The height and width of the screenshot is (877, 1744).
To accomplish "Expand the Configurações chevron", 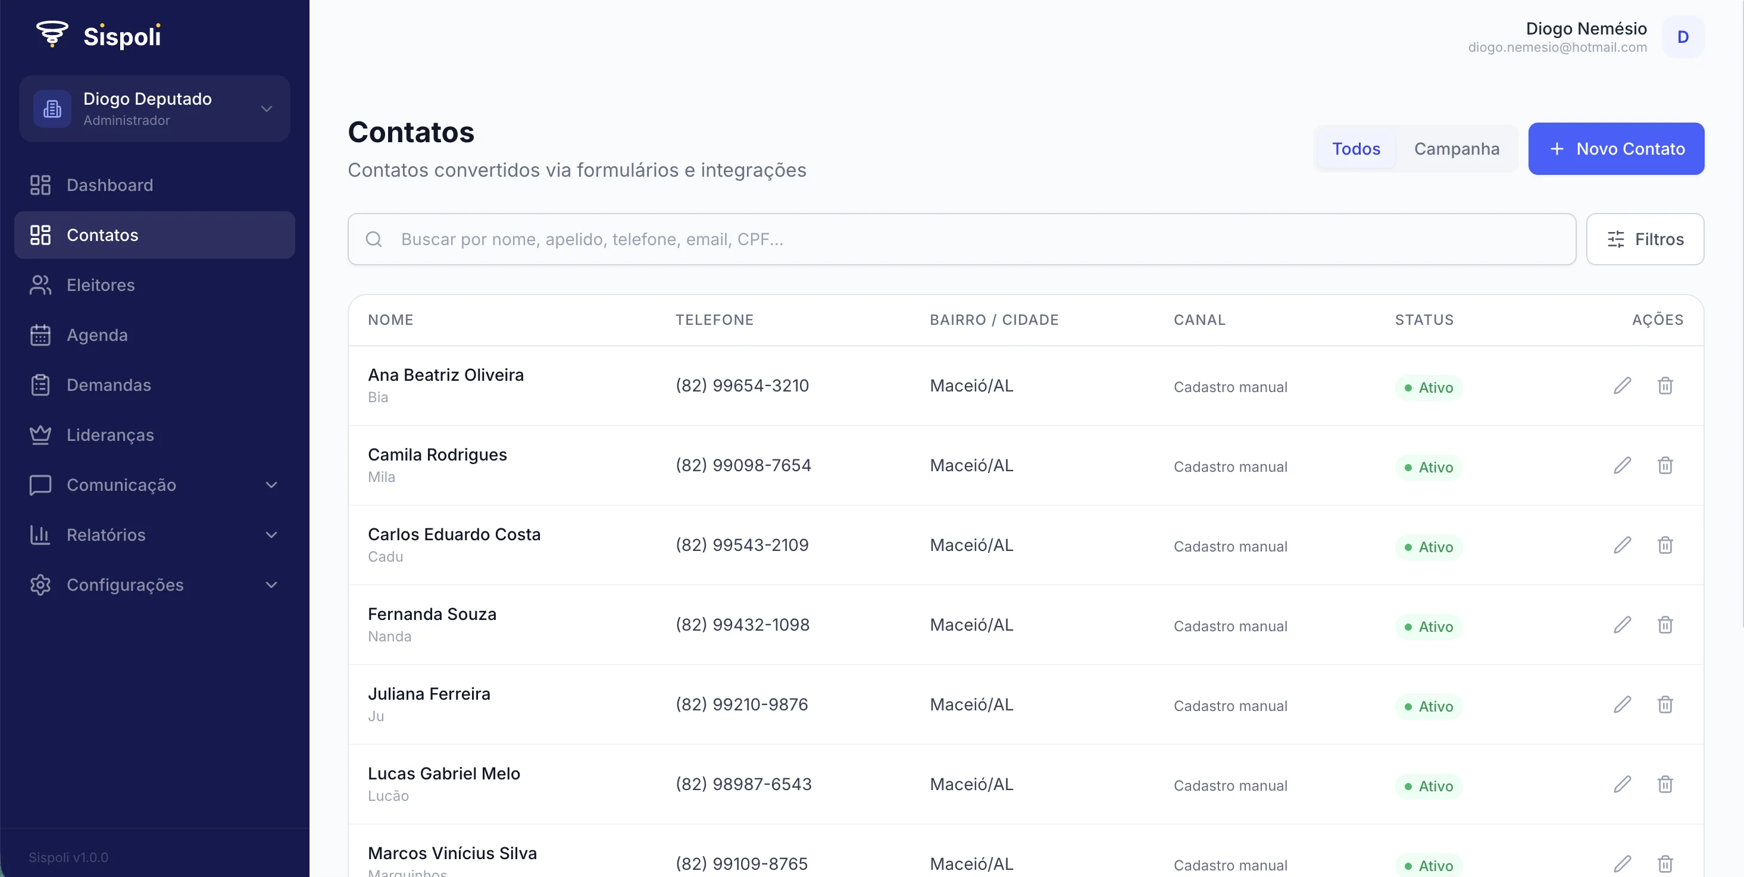I will coord(271,585).
